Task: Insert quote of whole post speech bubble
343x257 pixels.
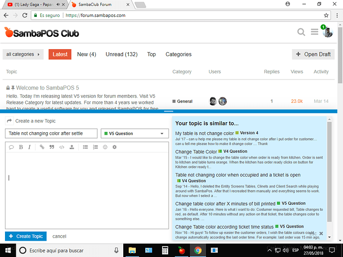Action: 11,147
